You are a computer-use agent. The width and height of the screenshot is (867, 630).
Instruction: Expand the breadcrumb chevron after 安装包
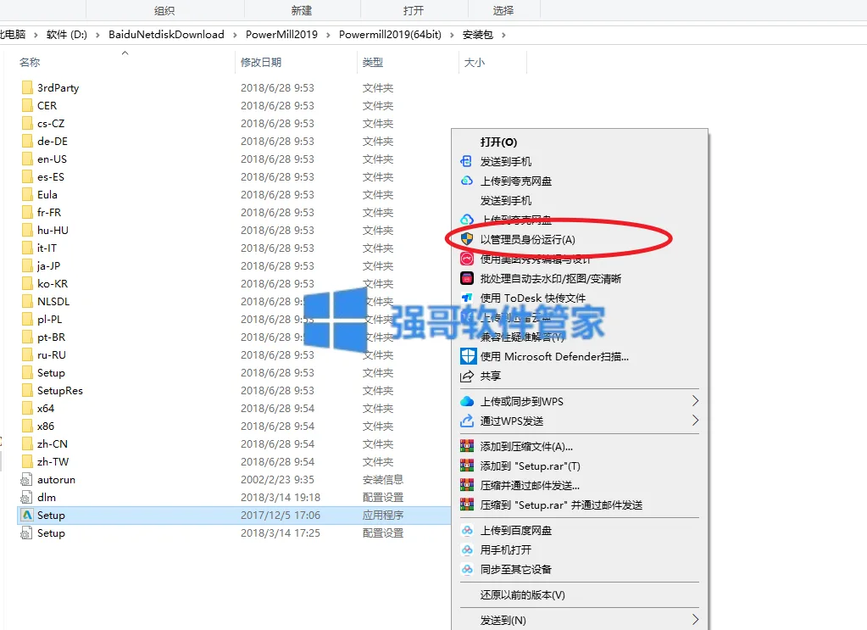click(x=503, y=35)
